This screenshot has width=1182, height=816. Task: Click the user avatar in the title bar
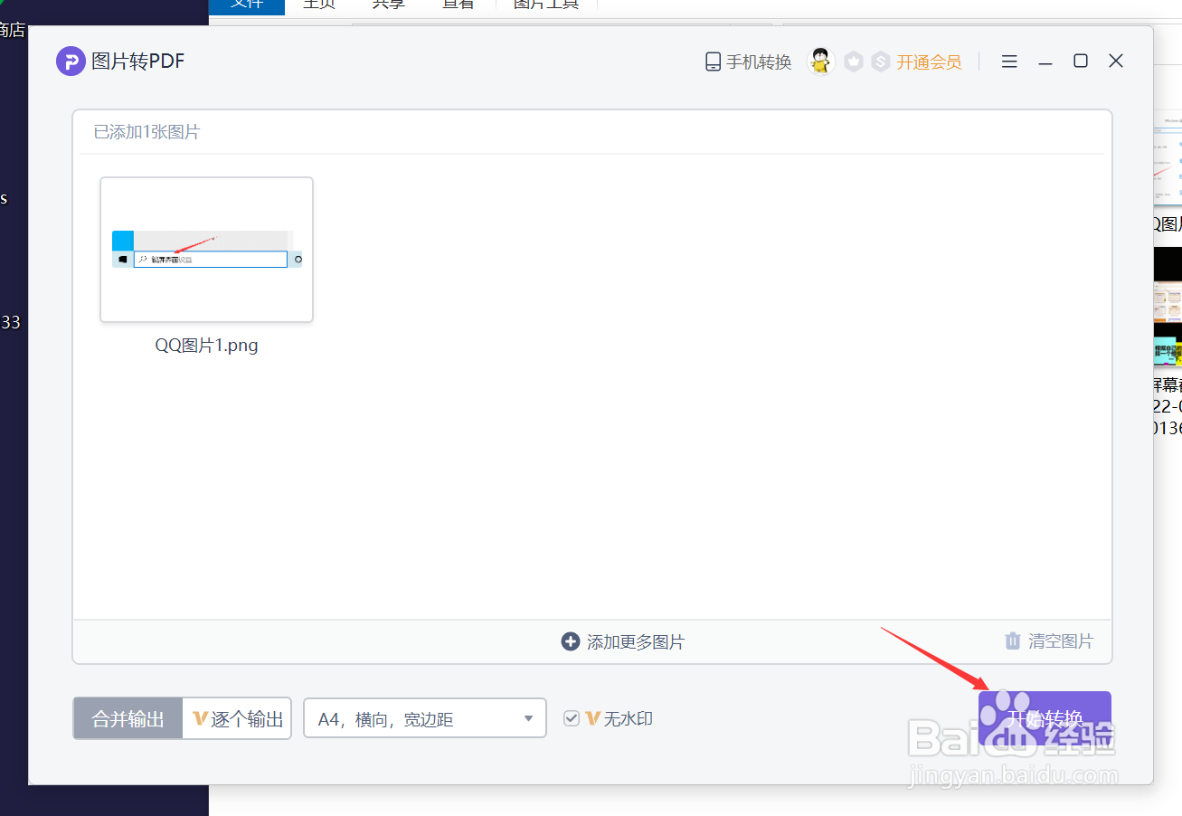[x=819, y=61]
